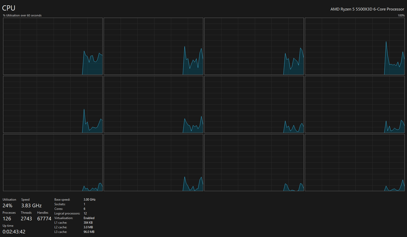
Task: Click the 3.83 GHz speed value
Action: 31,206
